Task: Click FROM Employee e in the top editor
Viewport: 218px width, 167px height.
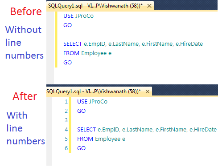Action: pyautogui.click(x=87, y=53)
